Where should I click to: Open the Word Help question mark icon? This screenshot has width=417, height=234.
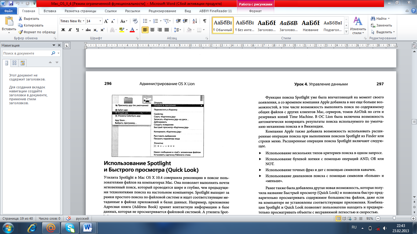413,11
